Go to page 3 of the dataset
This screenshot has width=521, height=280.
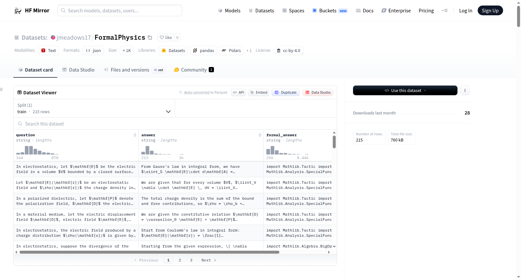pyautogui.click(x=191, y=260)
